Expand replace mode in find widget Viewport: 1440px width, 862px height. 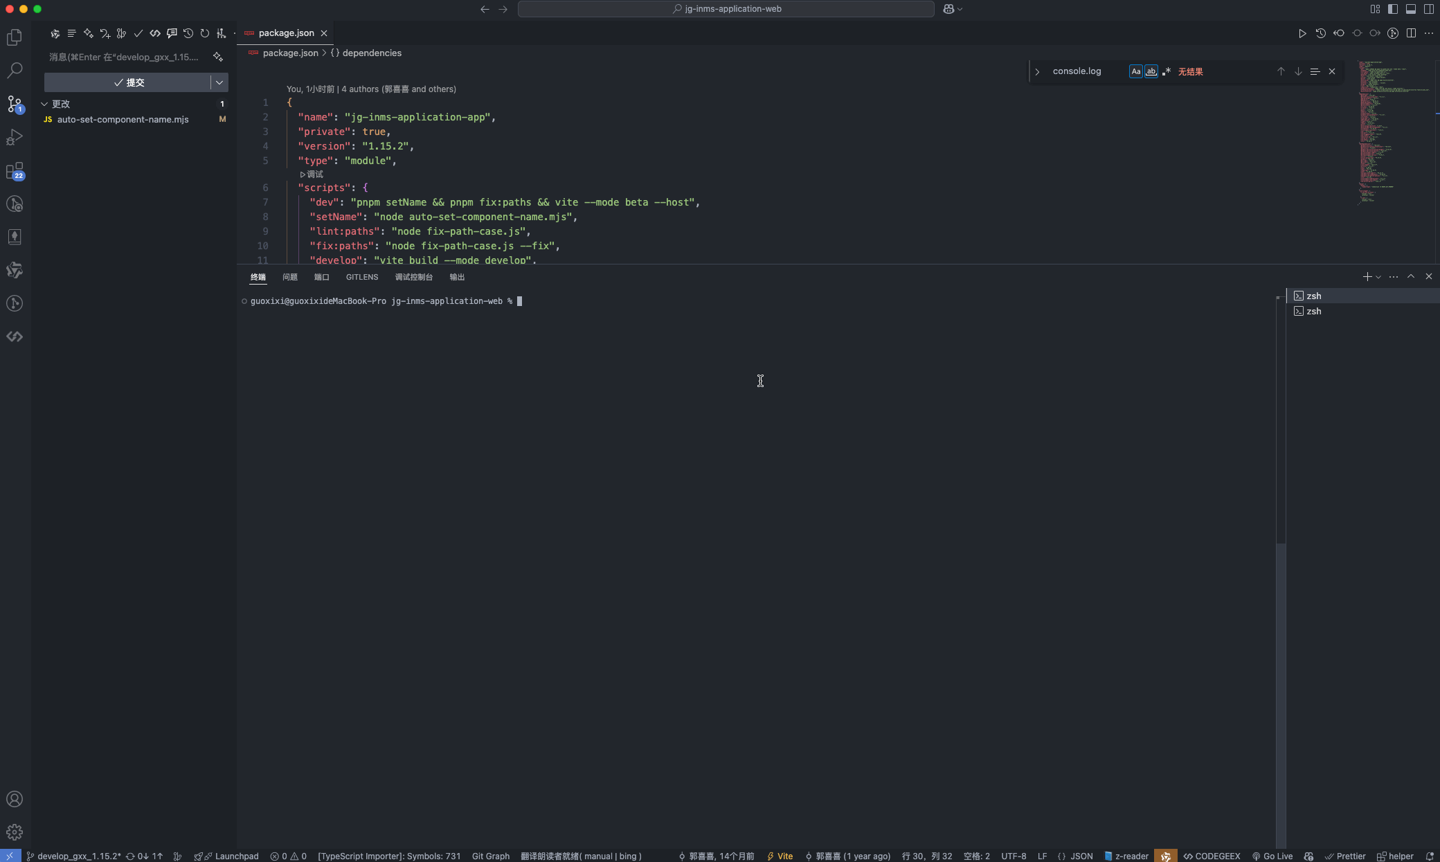1037,71
